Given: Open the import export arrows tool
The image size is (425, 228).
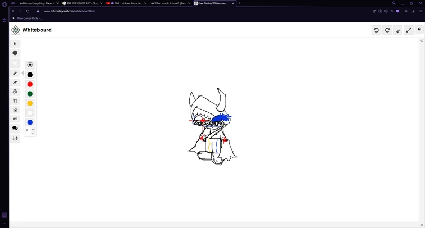Looking at the screenshot, I should click(15, 139).
